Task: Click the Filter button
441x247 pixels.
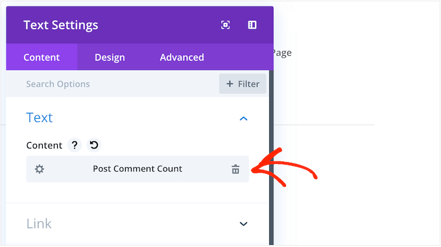Action: click(243, 84)
